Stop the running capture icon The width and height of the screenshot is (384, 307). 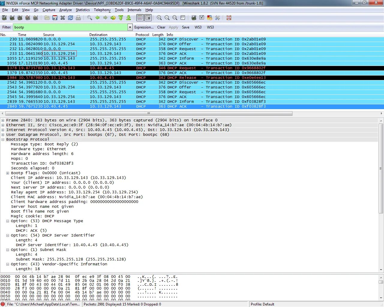click(28, 18)
